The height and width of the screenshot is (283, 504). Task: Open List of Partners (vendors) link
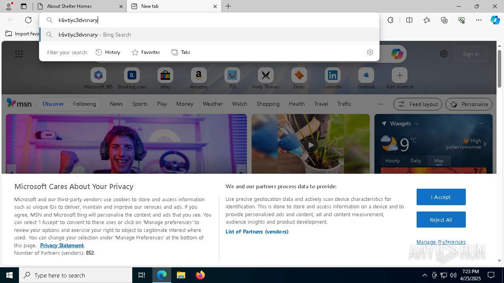(257, 232)
